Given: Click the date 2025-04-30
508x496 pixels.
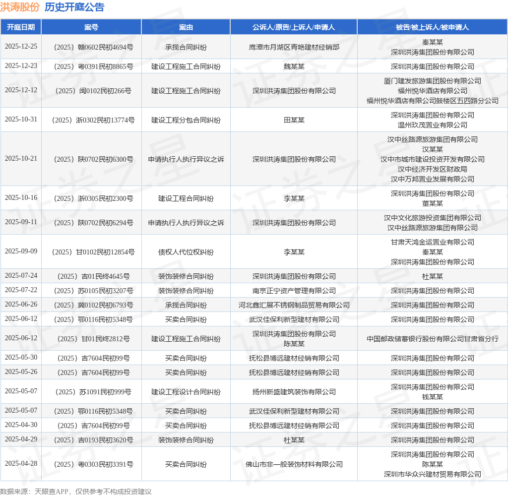Looking at the screenshot, I should click(21, 425).
